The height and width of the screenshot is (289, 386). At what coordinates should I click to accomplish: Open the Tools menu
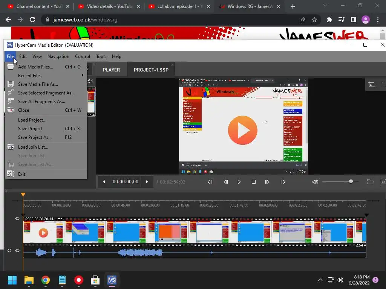(x=101, y=56)
